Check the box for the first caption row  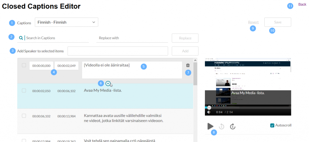click(x=24, y=65)
